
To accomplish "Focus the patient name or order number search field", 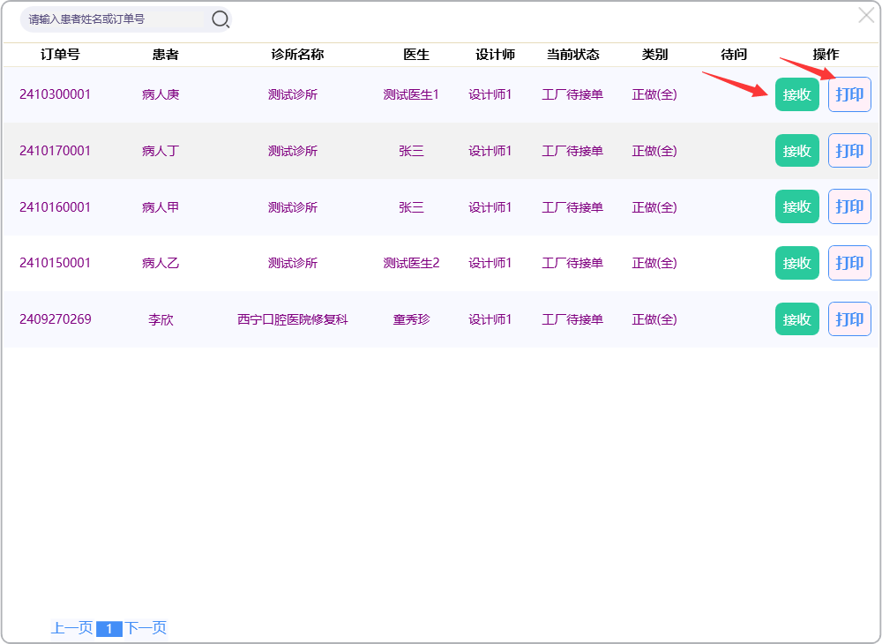I will click(x=115, y=19).
